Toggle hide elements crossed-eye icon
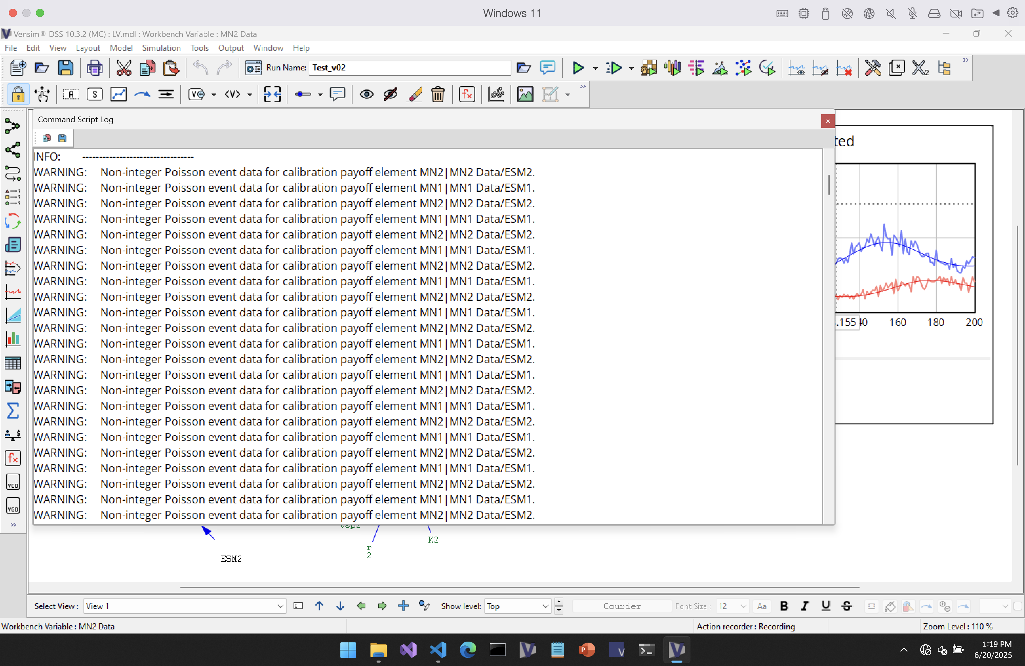 (x=390, y=94)
